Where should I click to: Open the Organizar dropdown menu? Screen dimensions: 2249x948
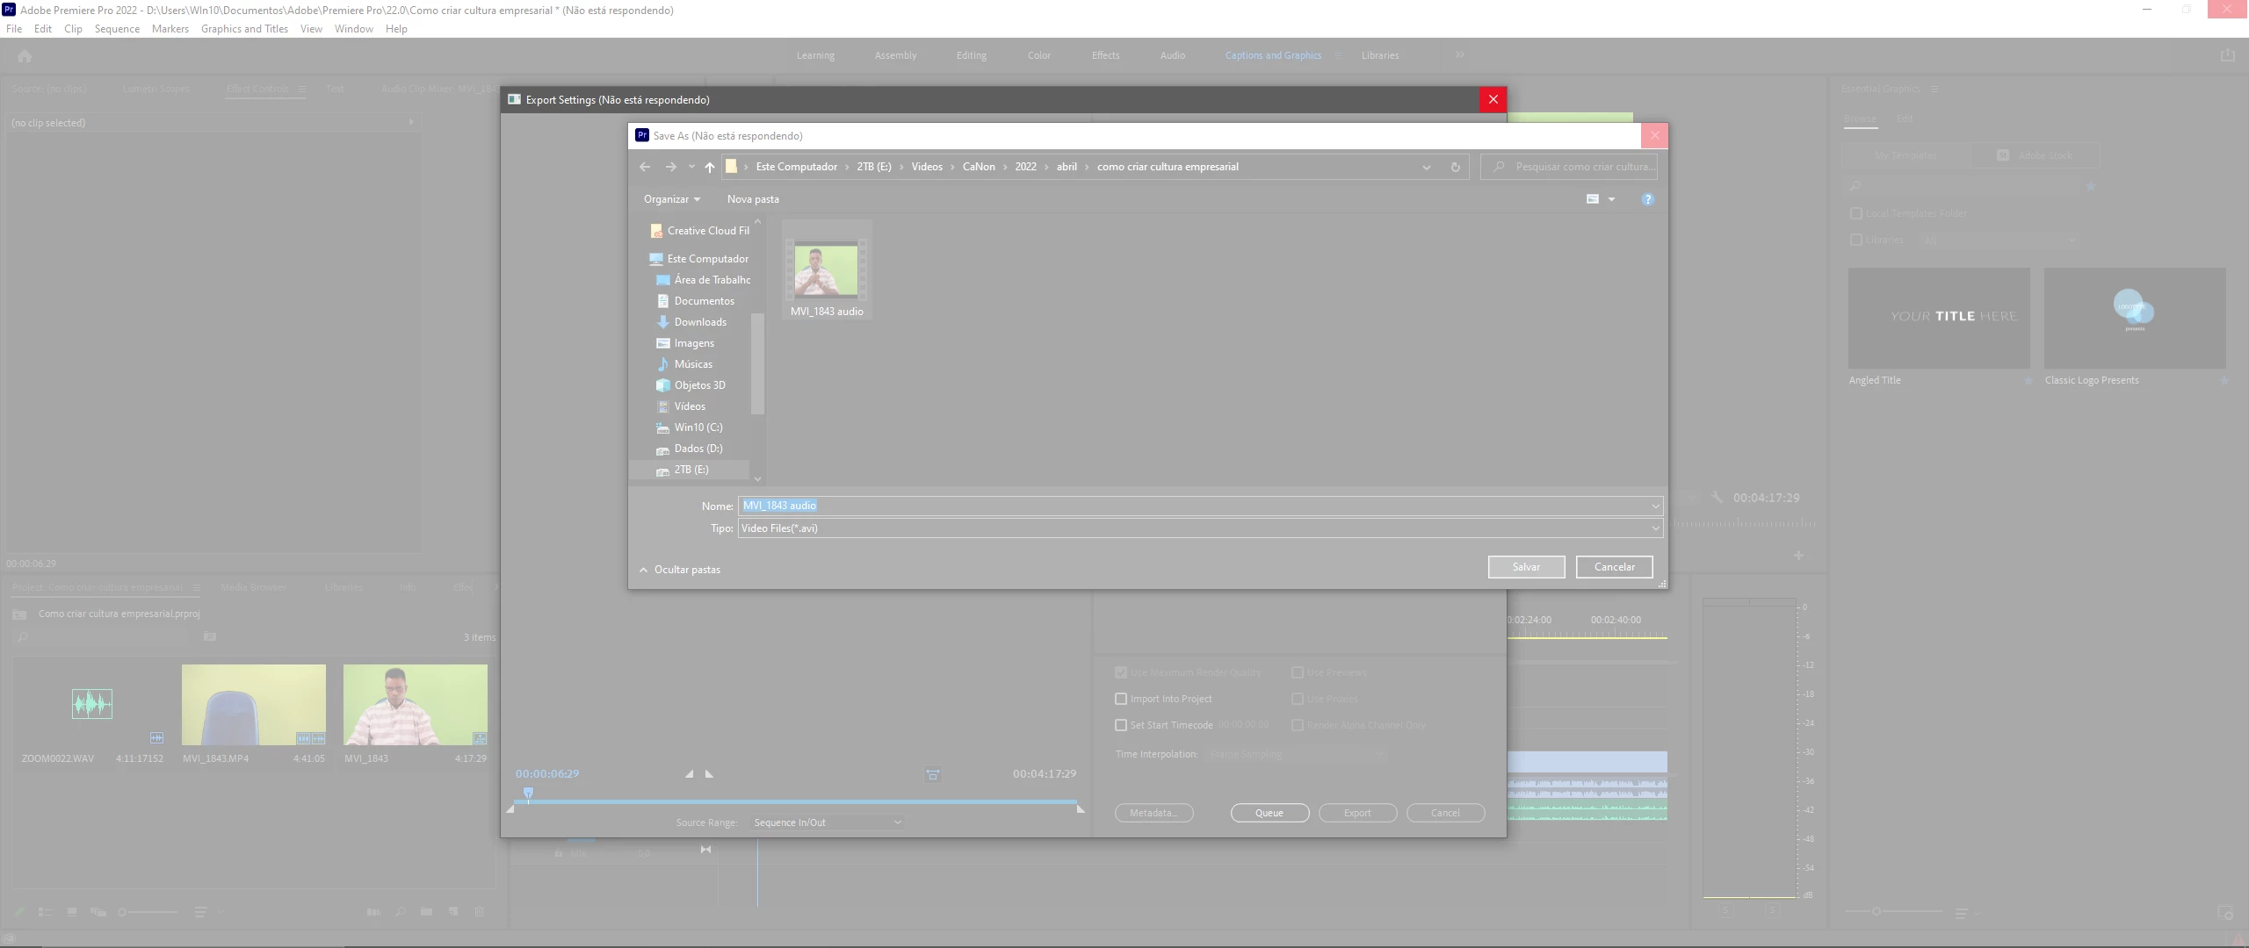click(672, 199)
